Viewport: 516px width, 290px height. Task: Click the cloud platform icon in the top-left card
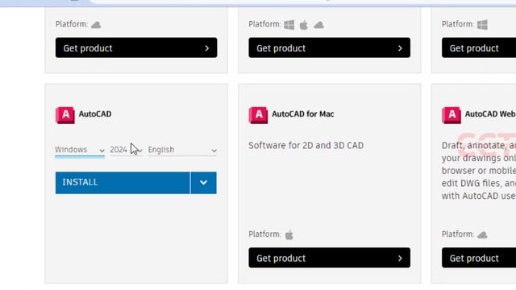96,25
